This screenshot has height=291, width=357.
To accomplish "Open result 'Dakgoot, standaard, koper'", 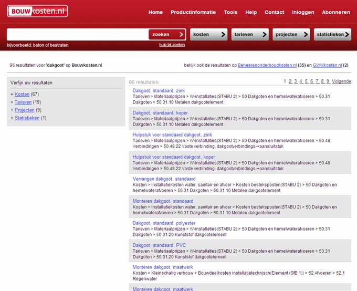I will (160, 113).
